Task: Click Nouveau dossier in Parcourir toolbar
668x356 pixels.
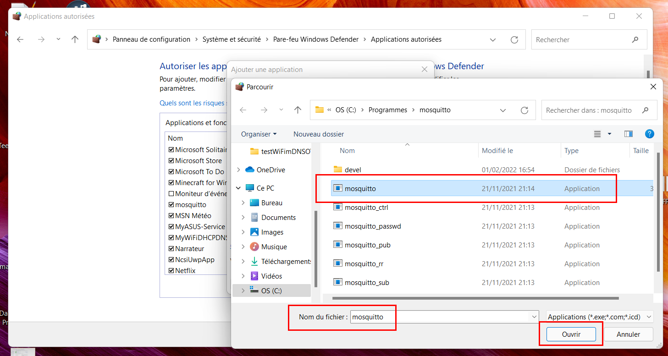Action: (x=319, y=134)
